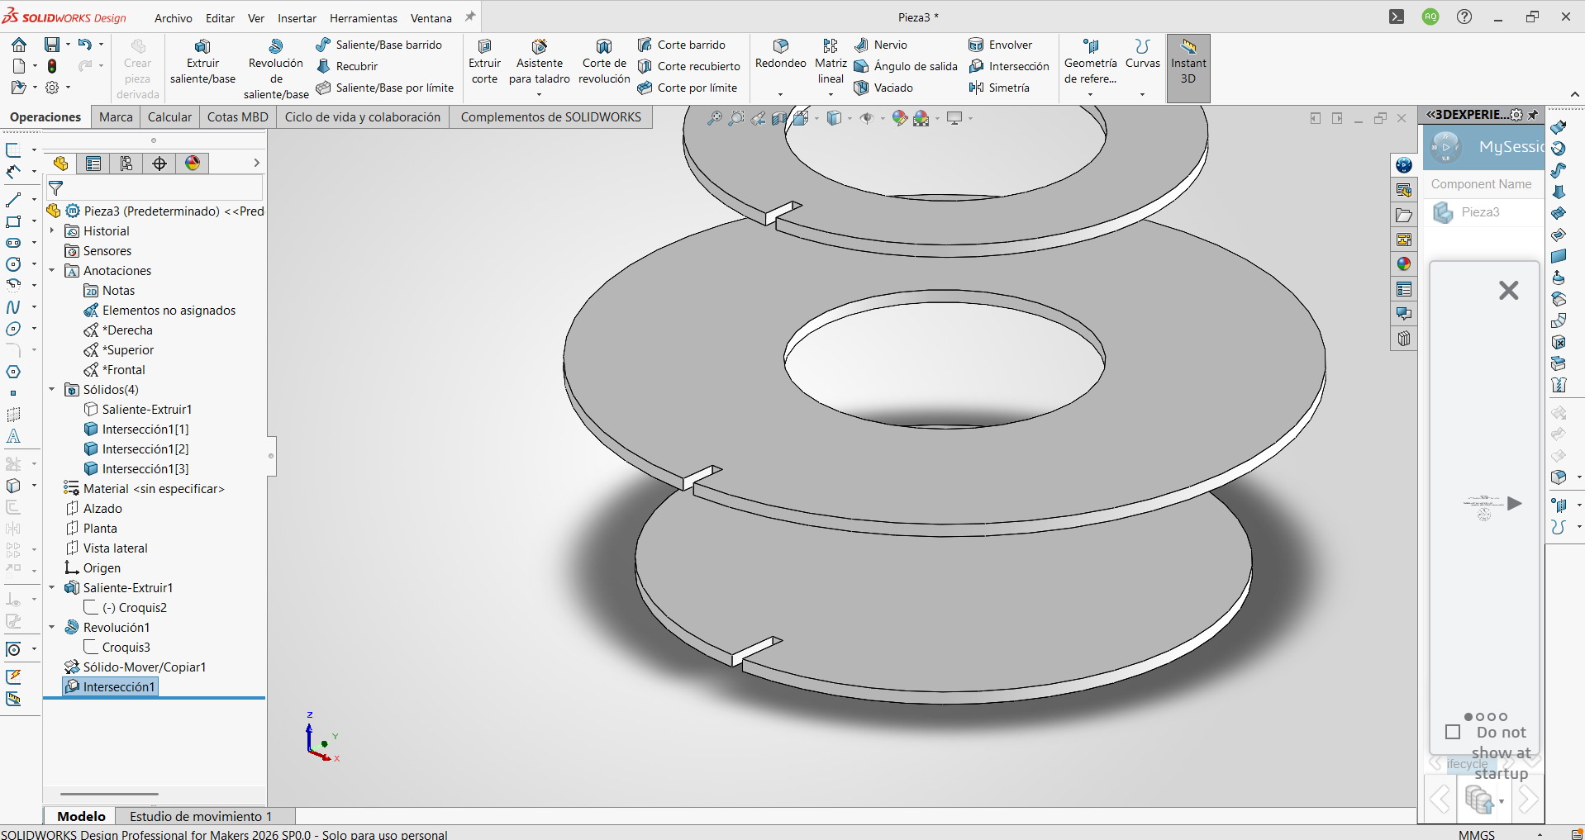Image resolution: width=1585 pixels, height=840 pixels.
Task: Pin the 3DEXPERIENCE task pane
Action: pyautogui.click(x=1534, y=115)
